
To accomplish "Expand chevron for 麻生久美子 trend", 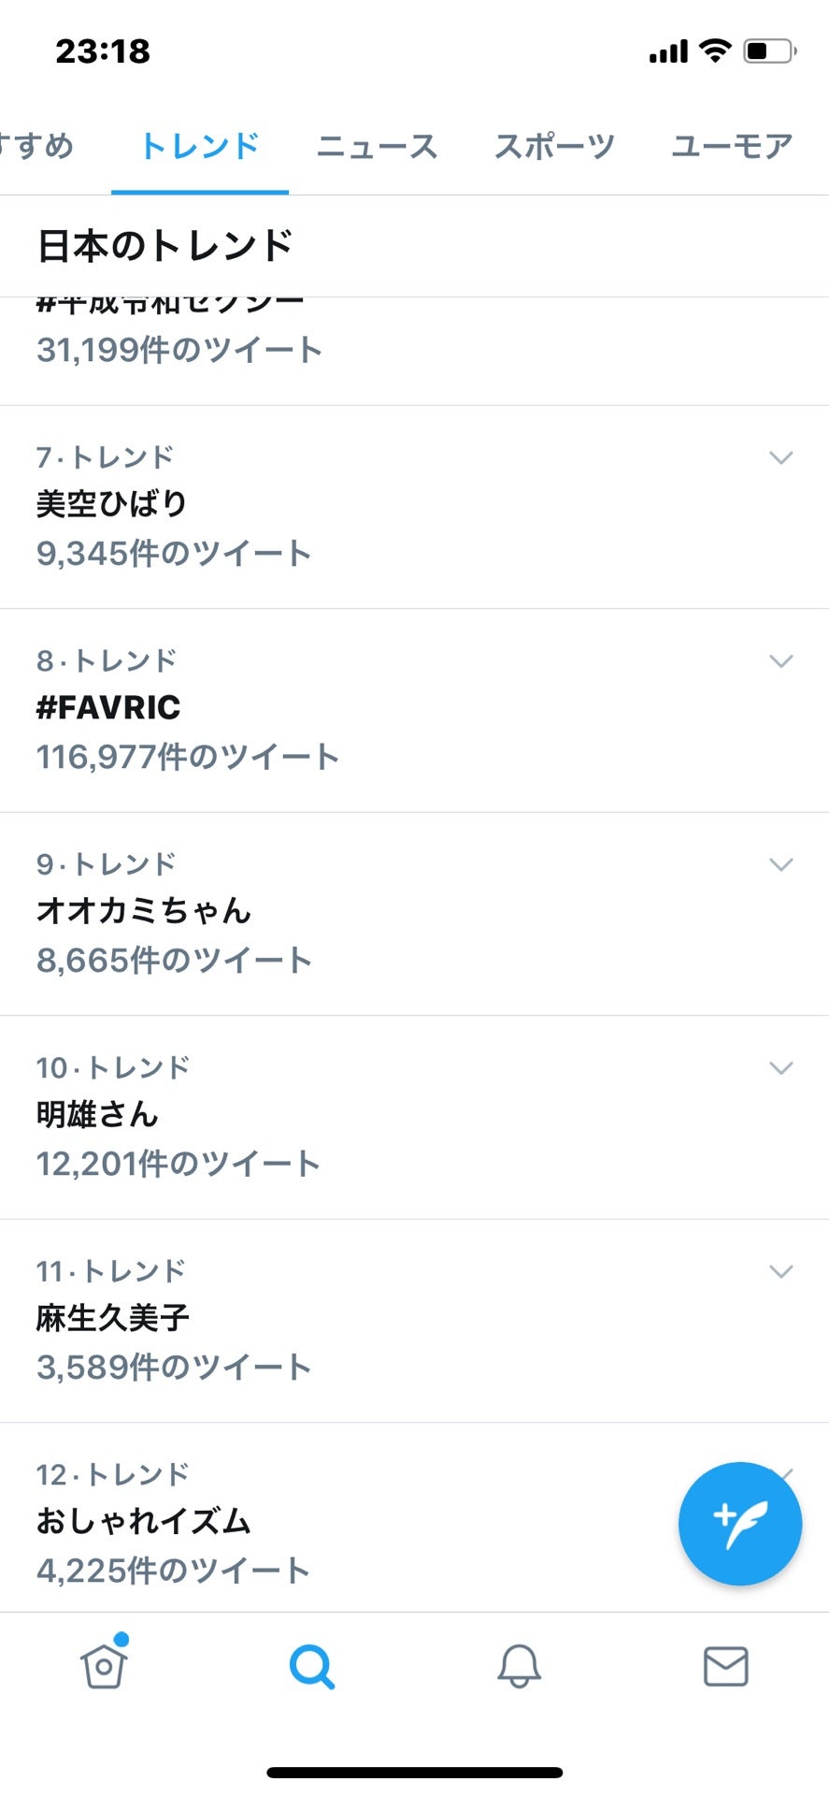I will 780,1271.
